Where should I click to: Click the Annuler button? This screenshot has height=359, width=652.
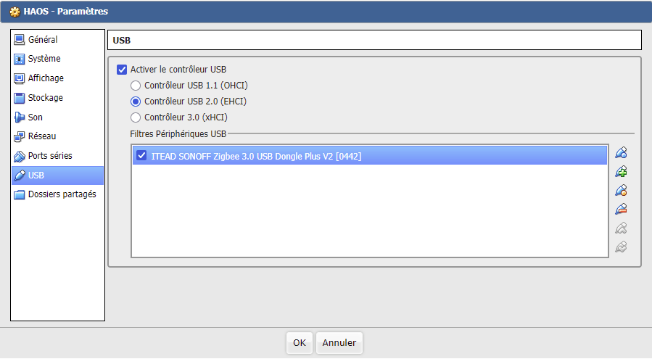pyautogui.click(x=339, y=342)
